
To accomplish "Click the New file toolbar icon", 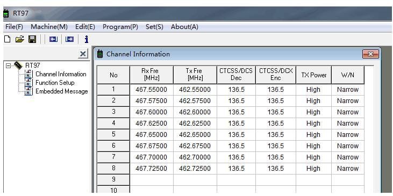I will 8,39.
